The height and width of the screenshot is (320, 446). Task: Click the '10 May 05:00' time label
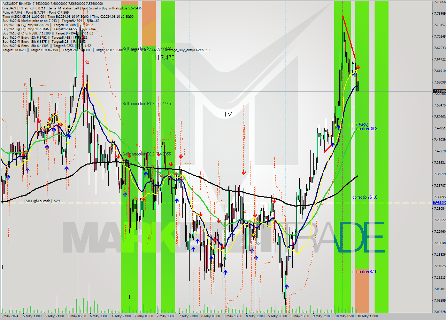(x=345, y=316)
